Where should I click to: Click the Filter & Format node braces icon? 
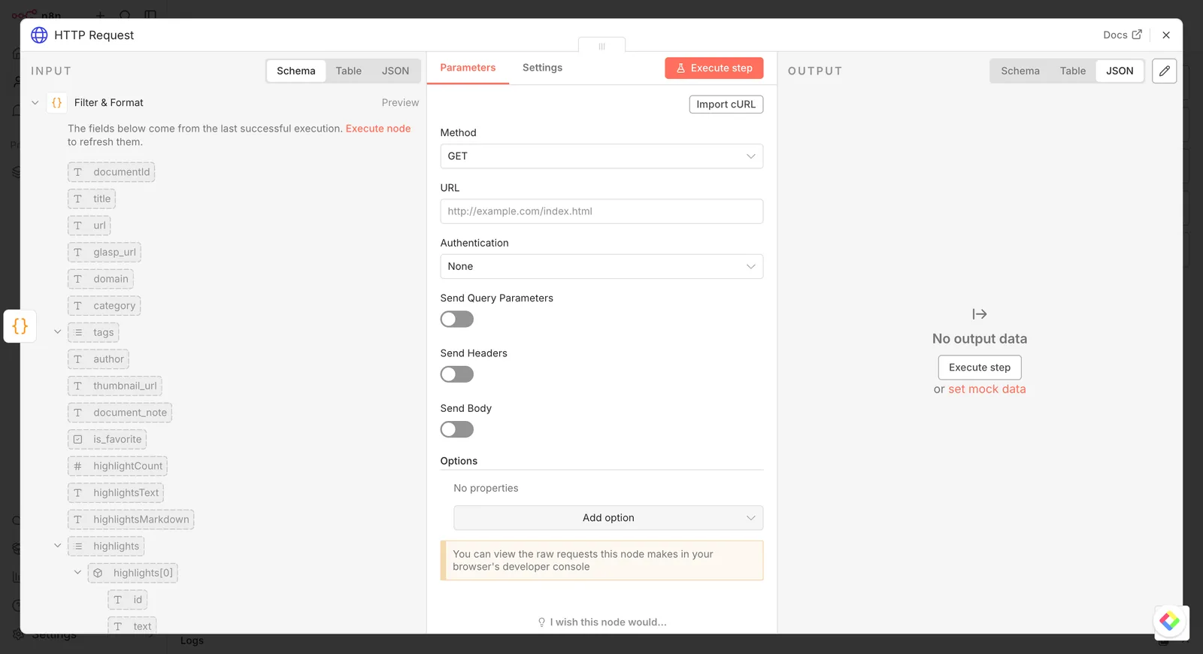(57, 103)
